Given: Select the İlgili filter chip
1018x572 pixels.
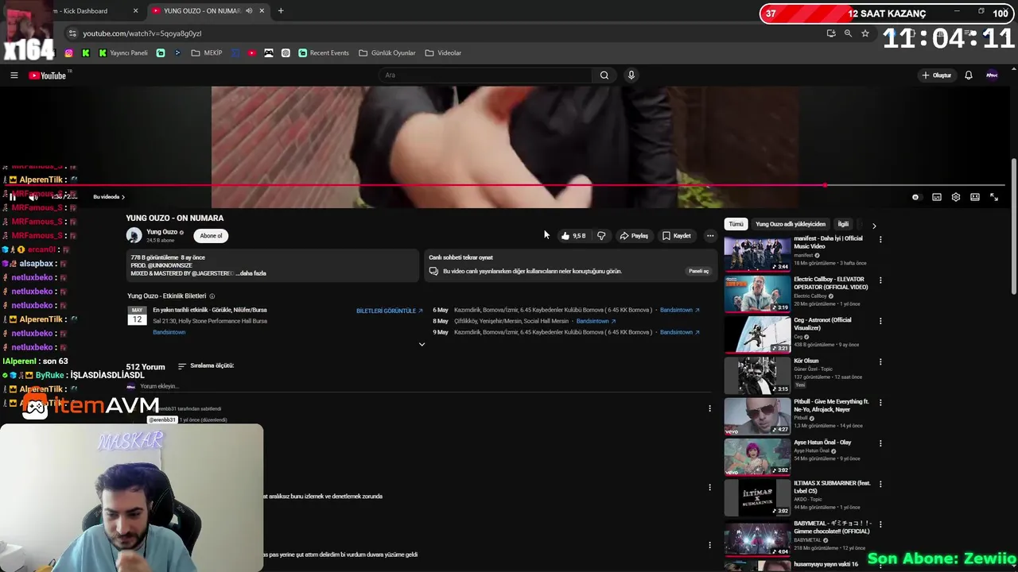Looking at the screenshot, I should (x=843, y=224).
